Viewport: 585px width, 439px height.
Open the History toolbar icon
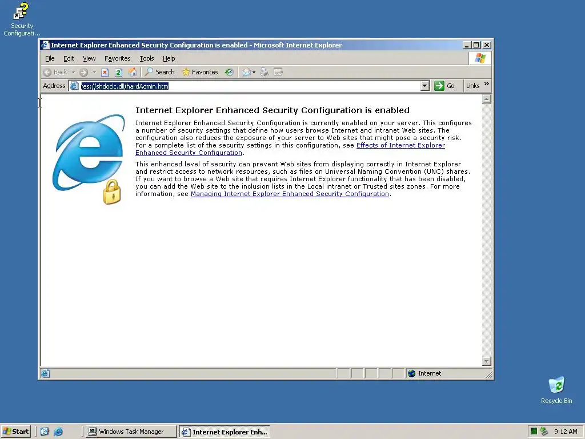229,72
